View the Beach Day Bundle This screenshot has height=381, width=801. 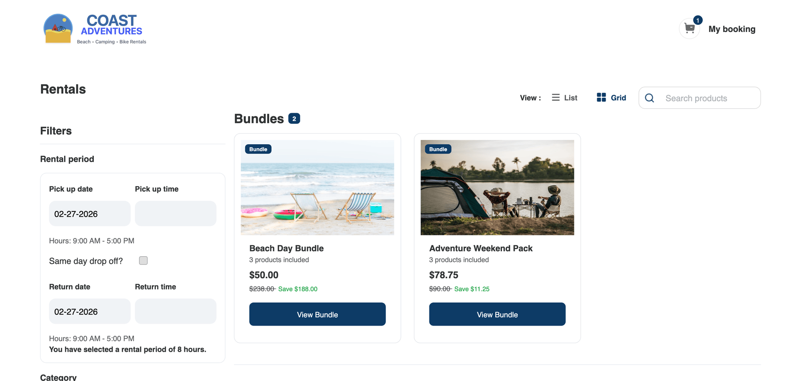pyautogui.click(x=317, y=314)
